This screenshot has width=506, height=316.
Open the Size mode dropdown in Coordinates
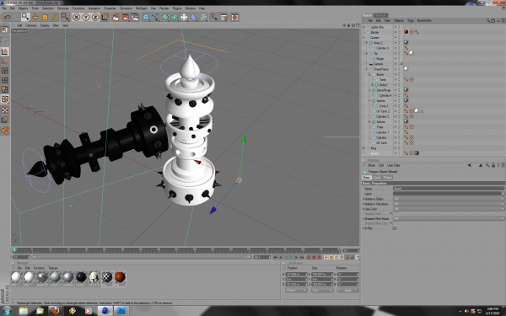tap(322, 290)
